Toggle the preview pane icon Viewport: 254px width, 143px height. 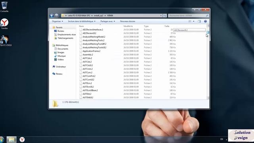coord(199,21)
